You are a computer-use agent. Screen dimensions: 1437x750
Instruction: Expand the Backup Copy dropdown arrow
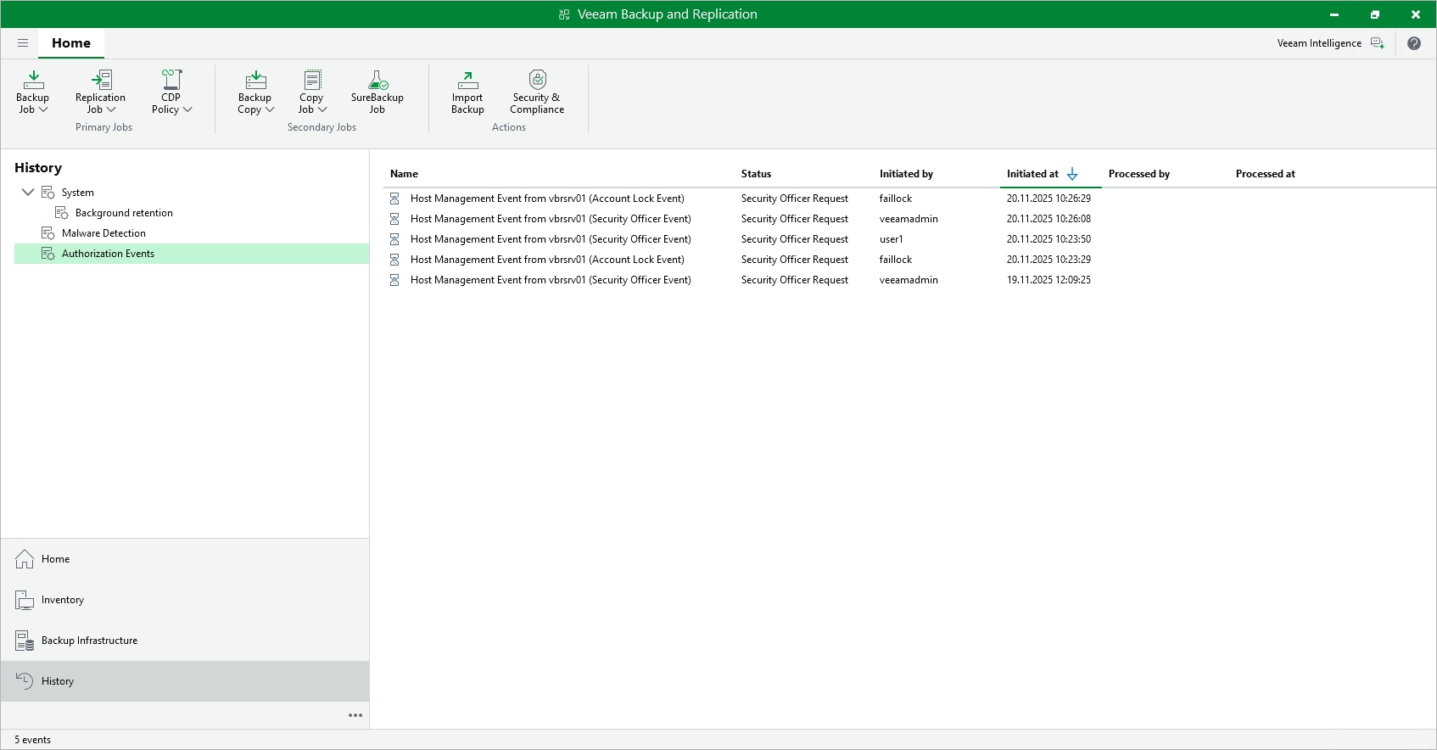pyautogui.click(x=270, y=109)
